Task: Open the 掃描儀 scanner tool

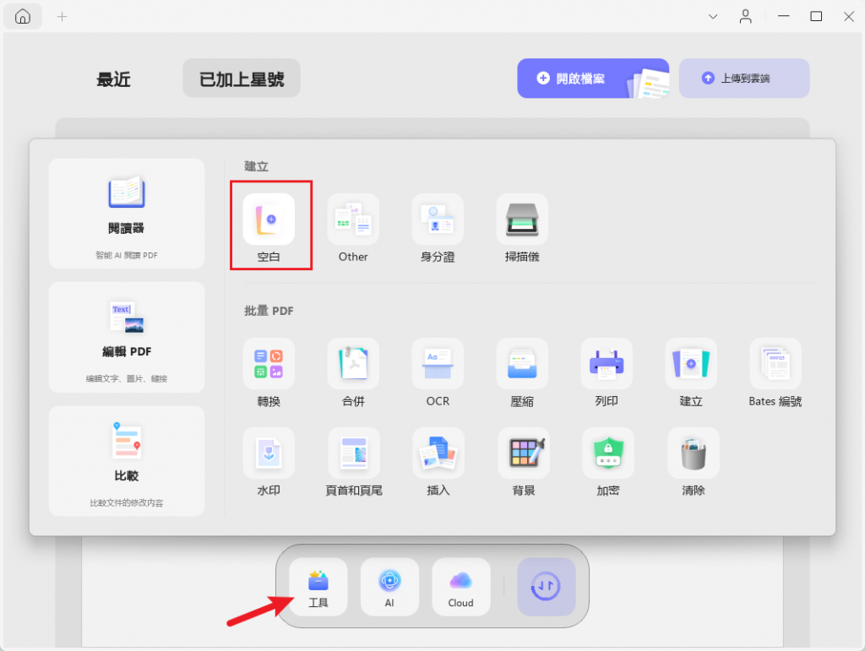Action: (x=522, y=220)
